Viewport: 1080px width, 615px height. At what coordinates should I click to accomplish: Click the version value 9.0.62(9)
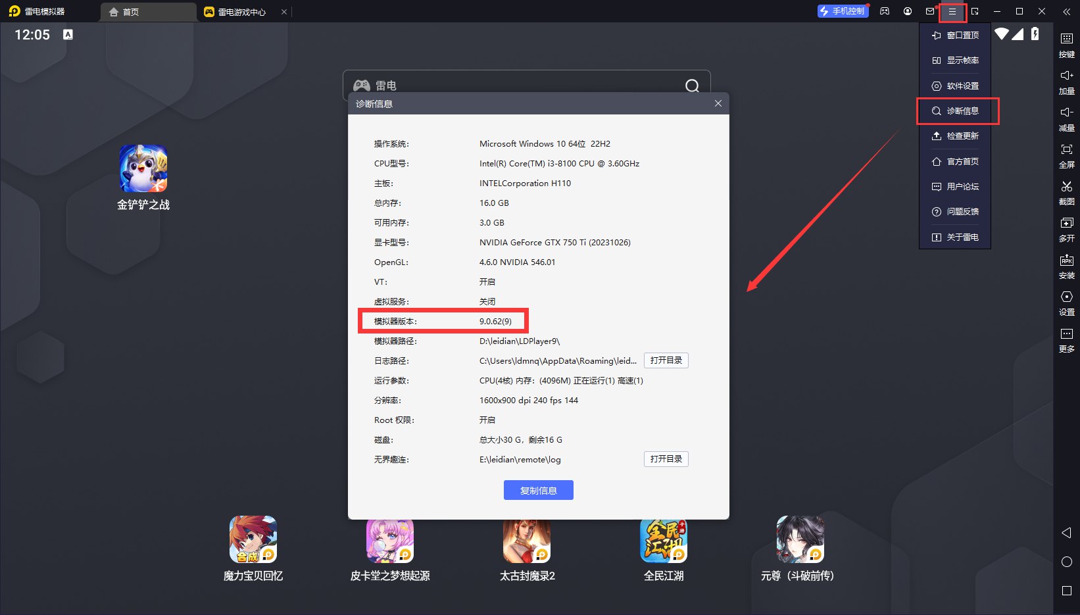495,322
